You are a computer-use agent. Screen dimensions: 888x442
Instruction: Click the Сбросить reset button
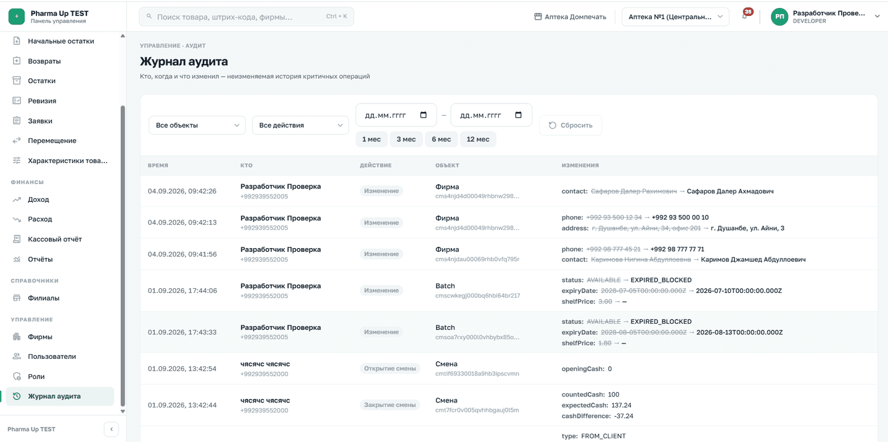tap(570, 125)
